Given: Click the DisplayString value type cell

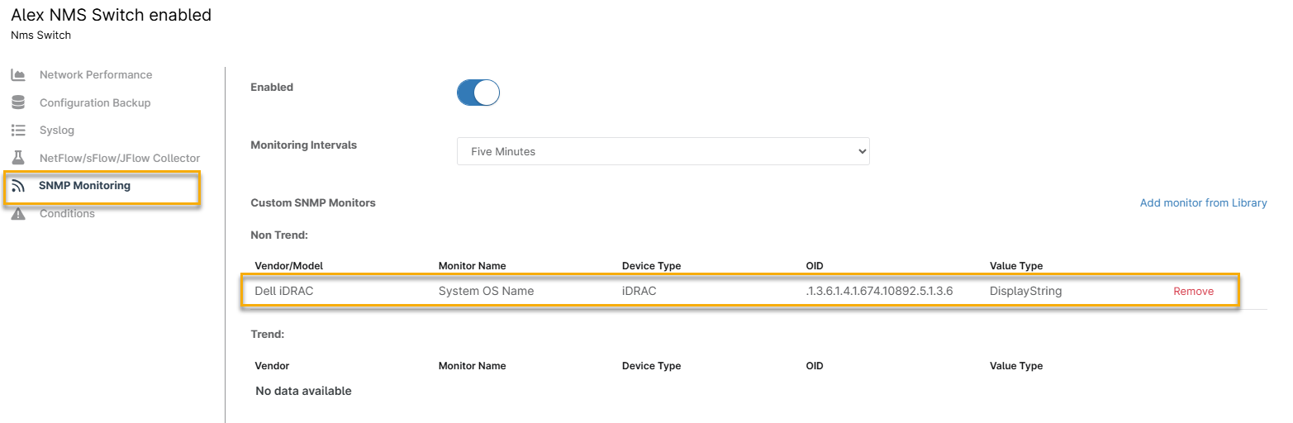Looking at the screenshot, I should click(1025, 292).
